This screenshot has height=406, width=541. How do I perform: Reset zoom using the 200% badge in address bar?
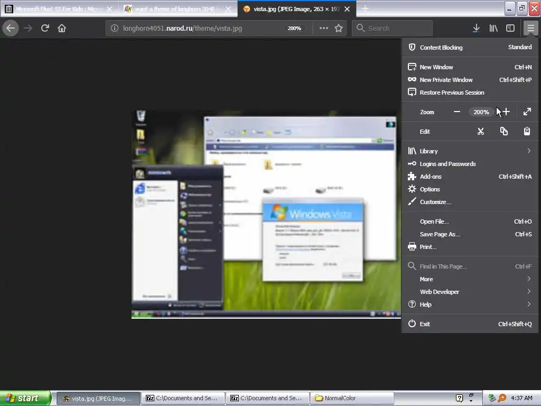pyautogui.click(x=294, y=29)
